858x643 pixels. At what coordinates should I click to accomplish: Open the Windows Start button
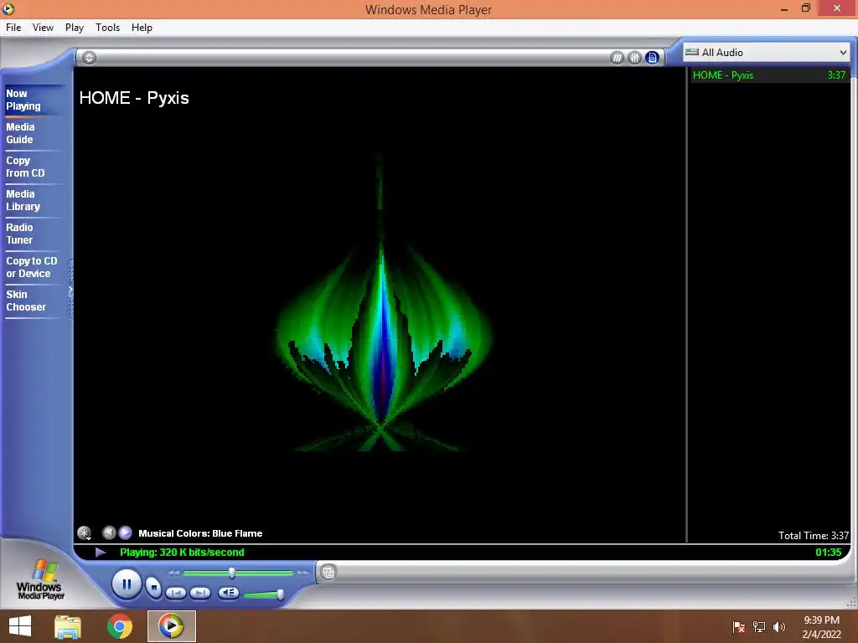20,626
